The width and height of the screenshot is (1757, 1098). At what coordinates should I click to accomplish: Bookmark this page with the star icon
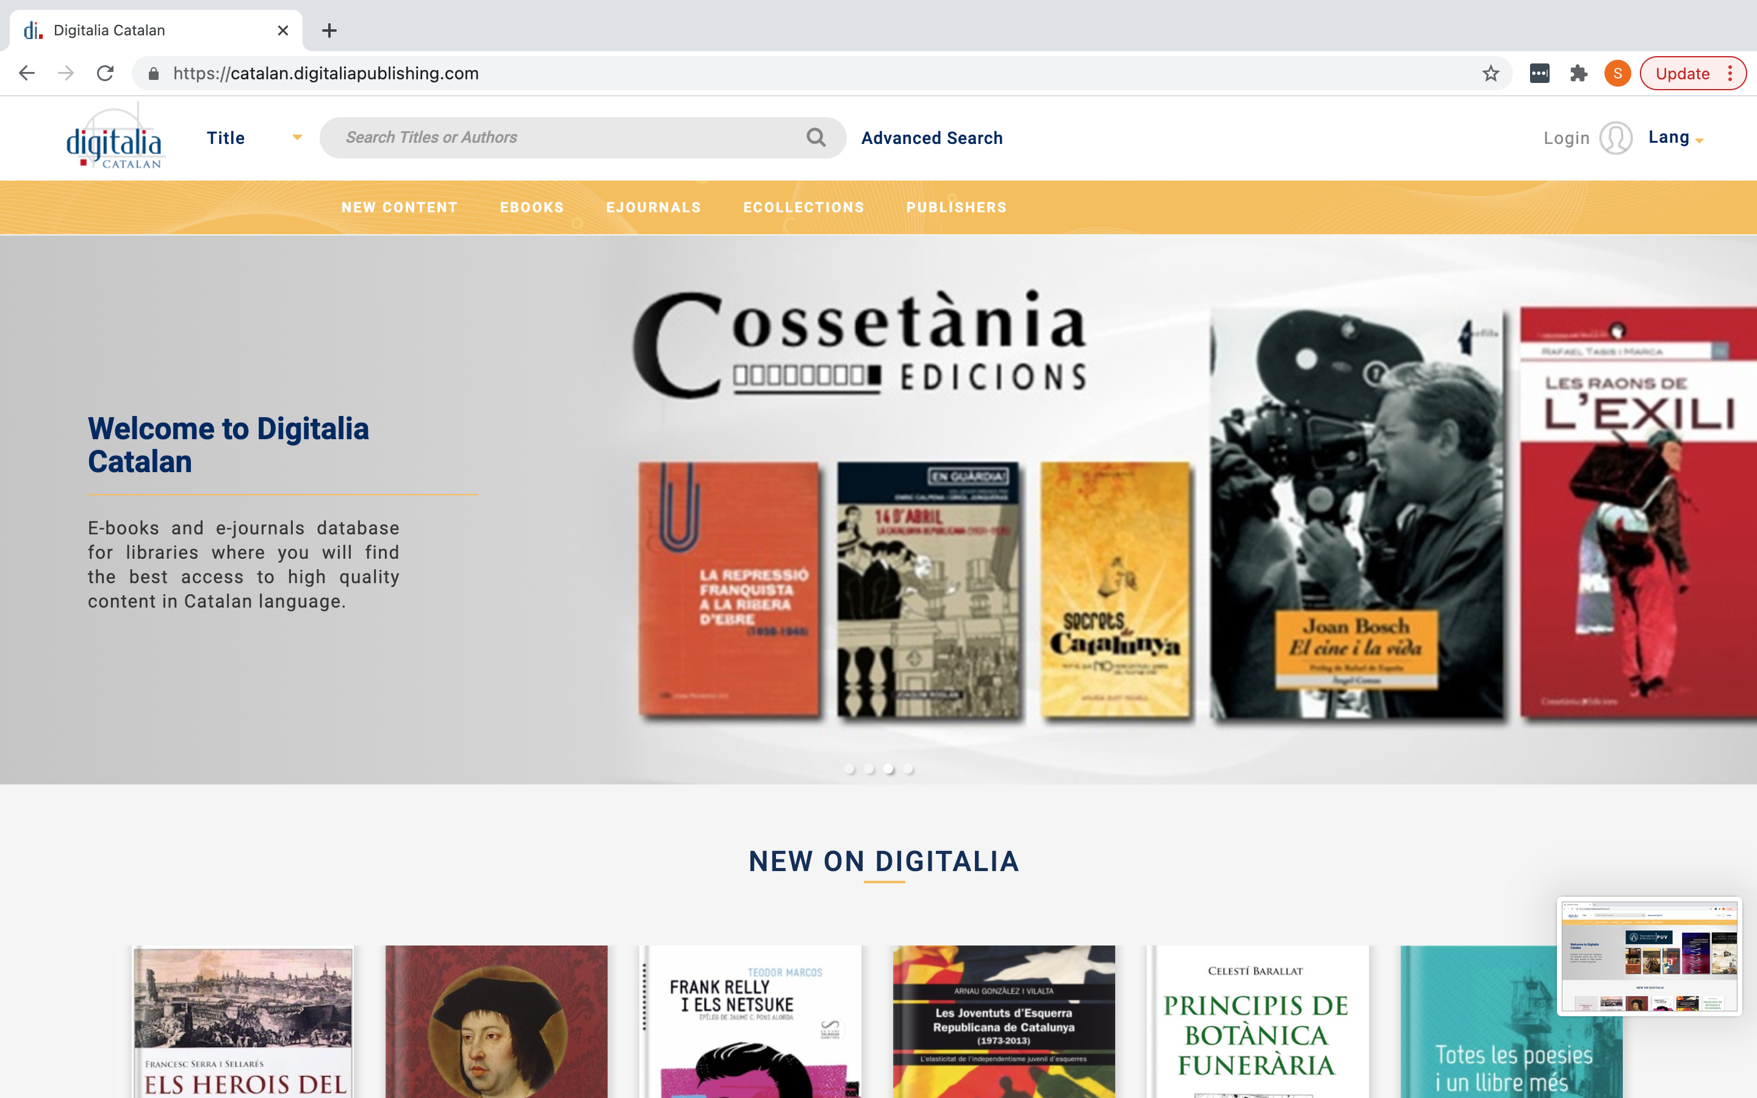pos(1490,73)
